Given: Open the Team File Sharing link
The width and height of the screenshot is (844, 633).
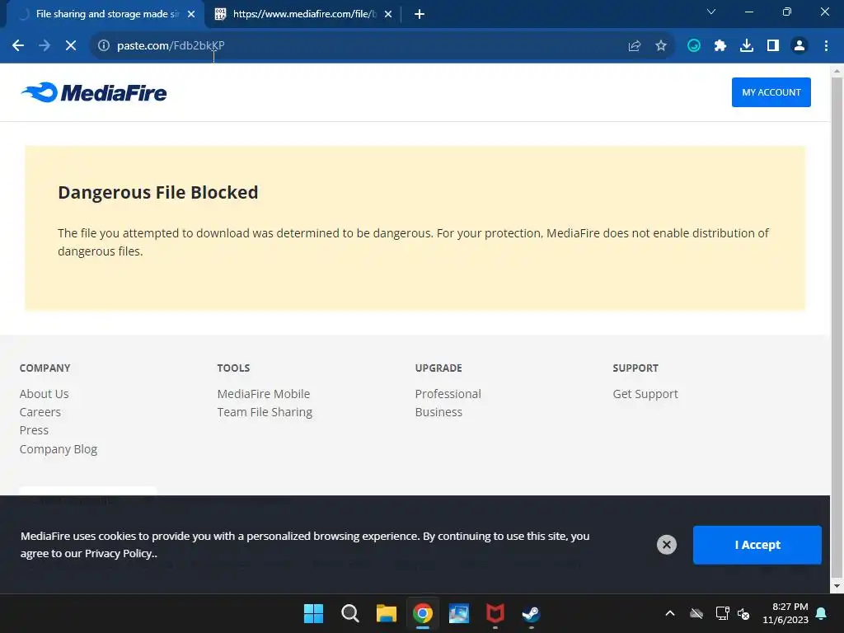Looking at the screenshot, I should [x=265, y=412].
